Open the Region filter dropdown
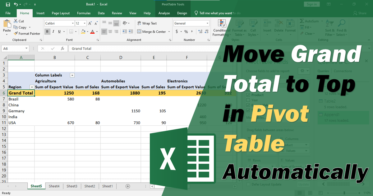The height and width of the screenshot is (196, 373). 31,87
